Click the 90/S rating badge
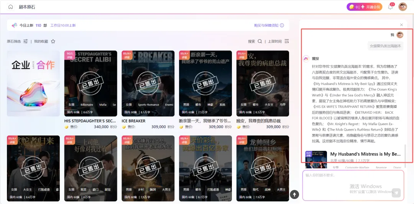This screenshot has width=414, height=204. pos(70,55)
